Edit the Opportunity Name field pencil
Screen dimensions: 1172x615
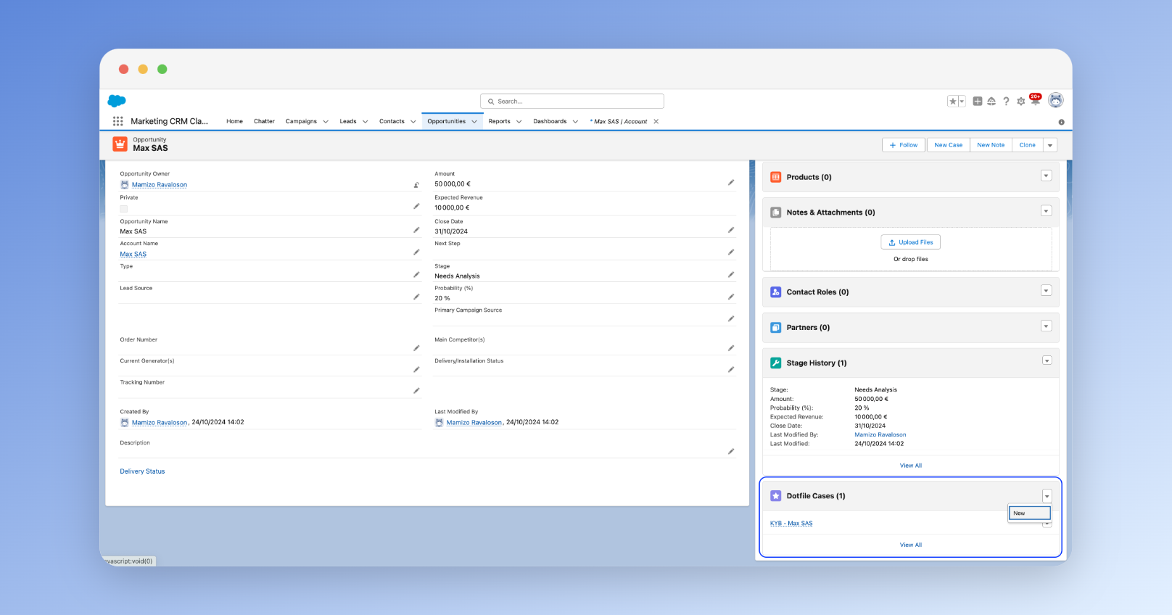point(416,230)
